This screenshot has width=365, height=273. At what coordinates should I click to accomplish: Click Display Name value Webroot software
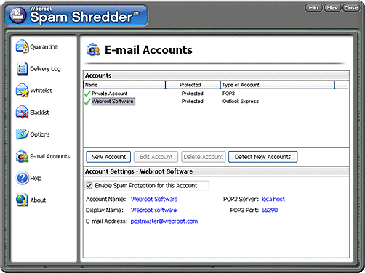click(153, 210)
